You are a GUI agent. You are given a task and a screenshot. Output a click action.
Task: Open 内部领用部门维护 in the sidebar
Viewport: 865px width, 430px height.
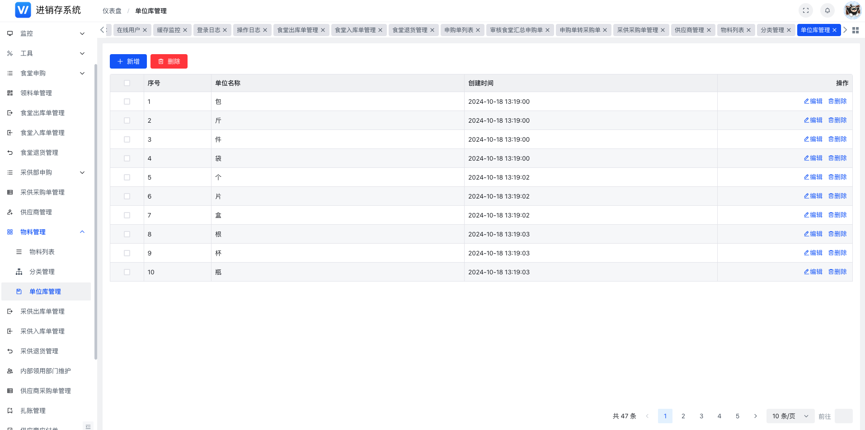tap(46, 371)
